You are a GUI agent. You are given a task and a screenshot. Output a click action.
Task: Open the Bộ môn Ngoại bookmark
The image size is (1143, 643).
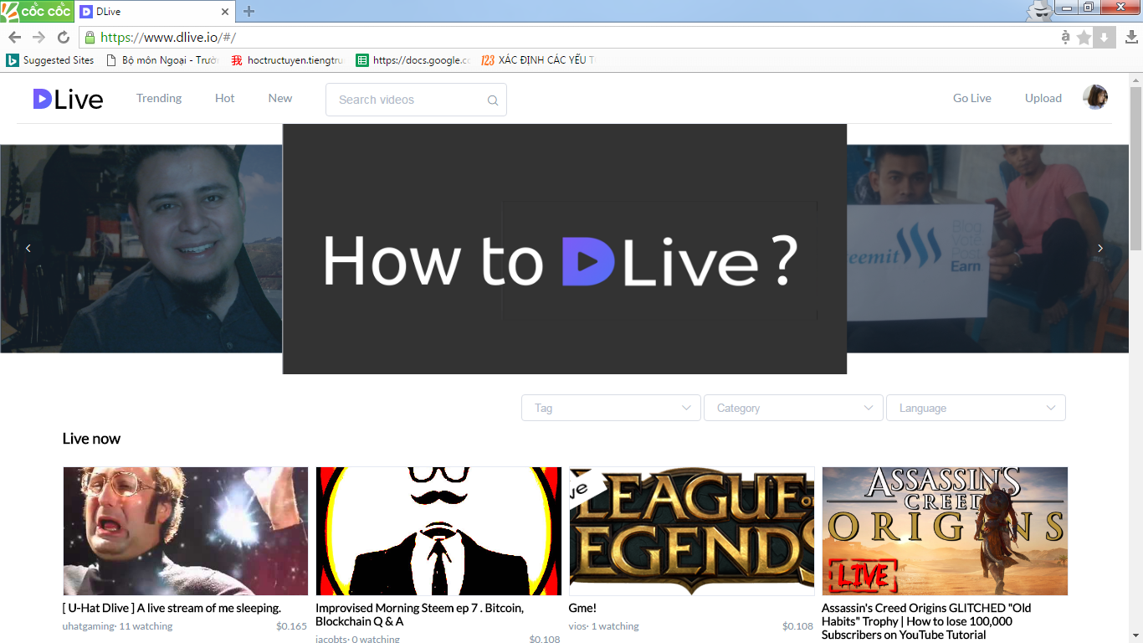click(163, 60)
